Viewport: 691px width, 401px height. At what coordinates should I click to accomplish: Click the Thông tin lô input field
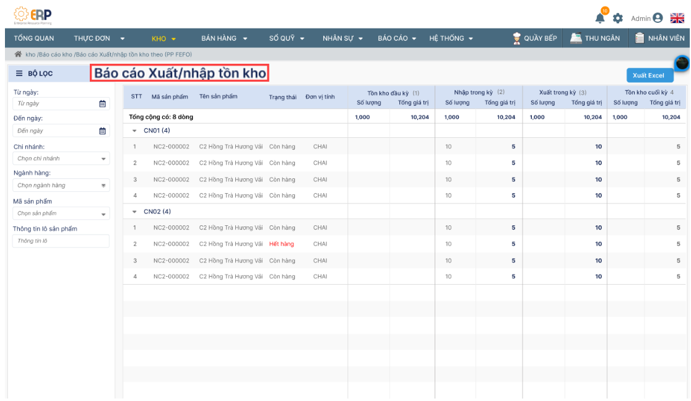(61, 241)
